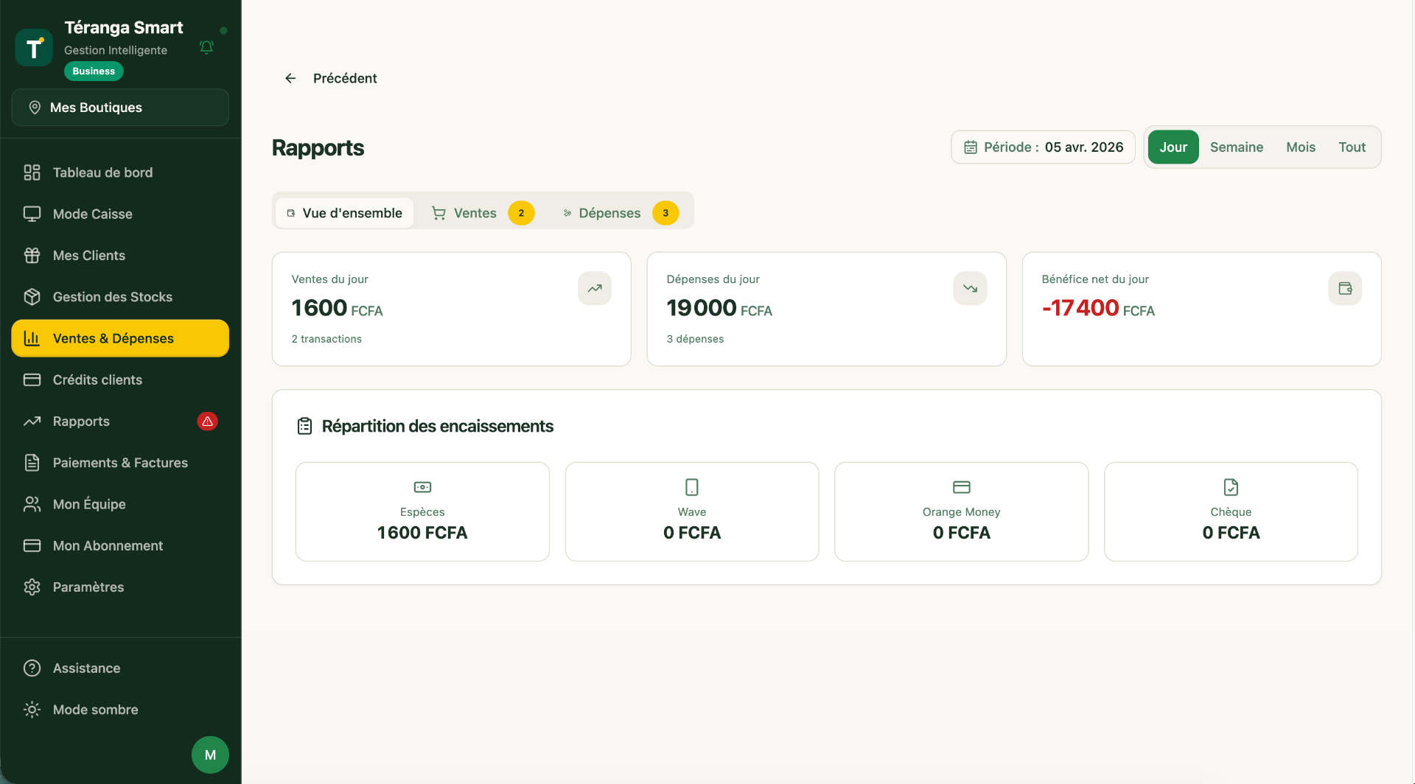Screen dimensions: 1415x784
Task: Click the users icon beside Mon Équipe
Action: 32,505
